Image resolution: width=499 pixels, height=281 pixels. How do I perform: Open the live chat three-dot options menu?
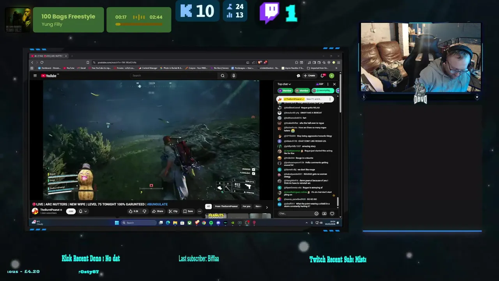pyautogui.click(x=328, y=84)
